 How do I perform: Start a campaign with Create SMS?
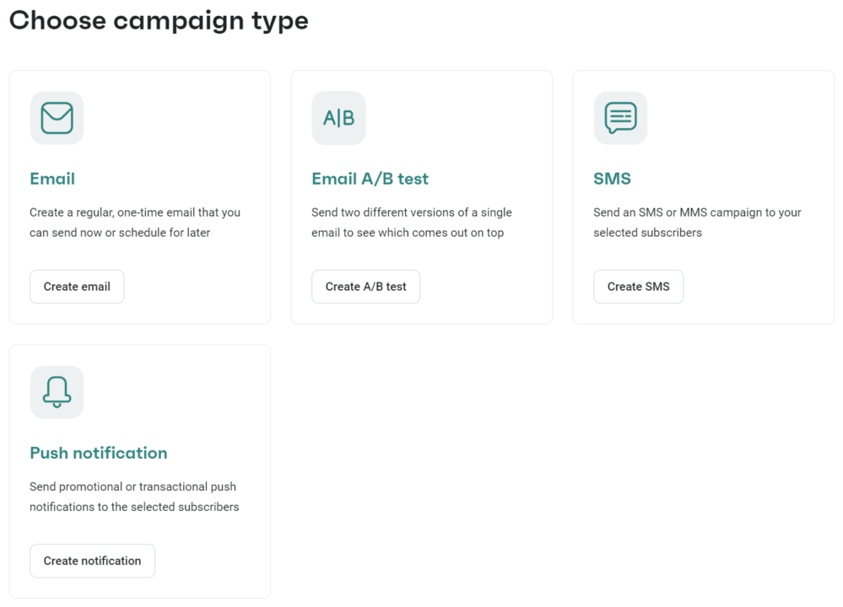pos(638,287)
